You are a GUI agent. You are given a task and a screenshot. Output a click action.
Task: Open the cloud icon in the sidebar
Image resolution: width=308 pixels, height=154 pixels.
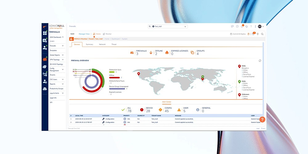coord(45,89)
